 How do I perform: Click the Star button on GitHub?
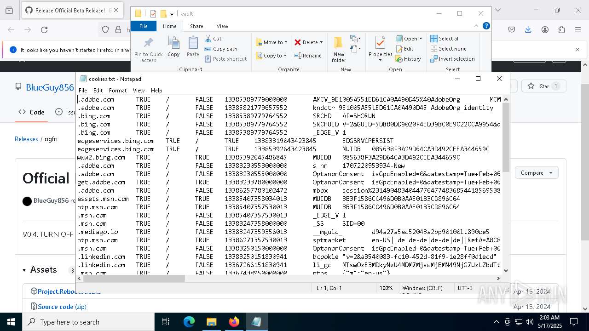click(x=544, y=86)
